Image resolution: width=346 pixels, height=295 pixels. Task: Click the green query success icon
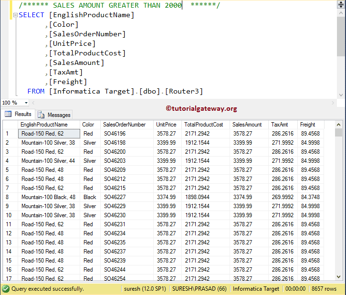[6, 289]
